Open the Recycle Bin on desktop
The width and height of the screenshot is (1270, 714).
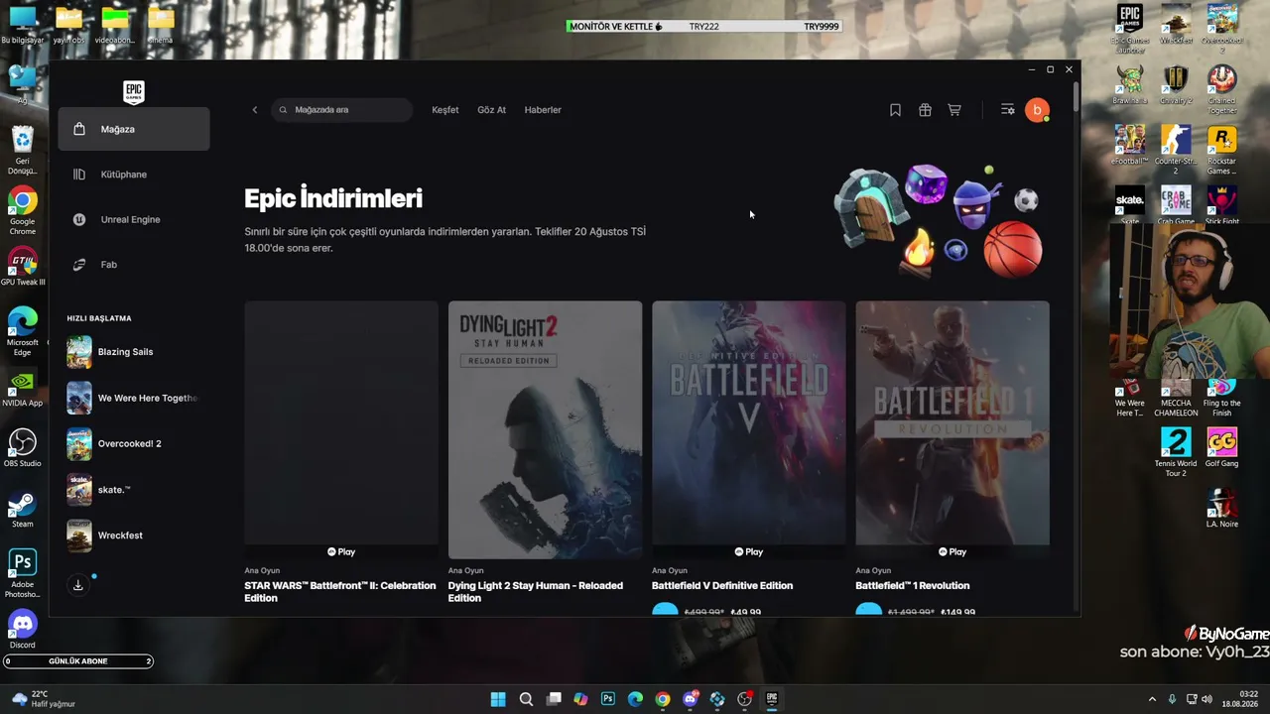(22, 150)
